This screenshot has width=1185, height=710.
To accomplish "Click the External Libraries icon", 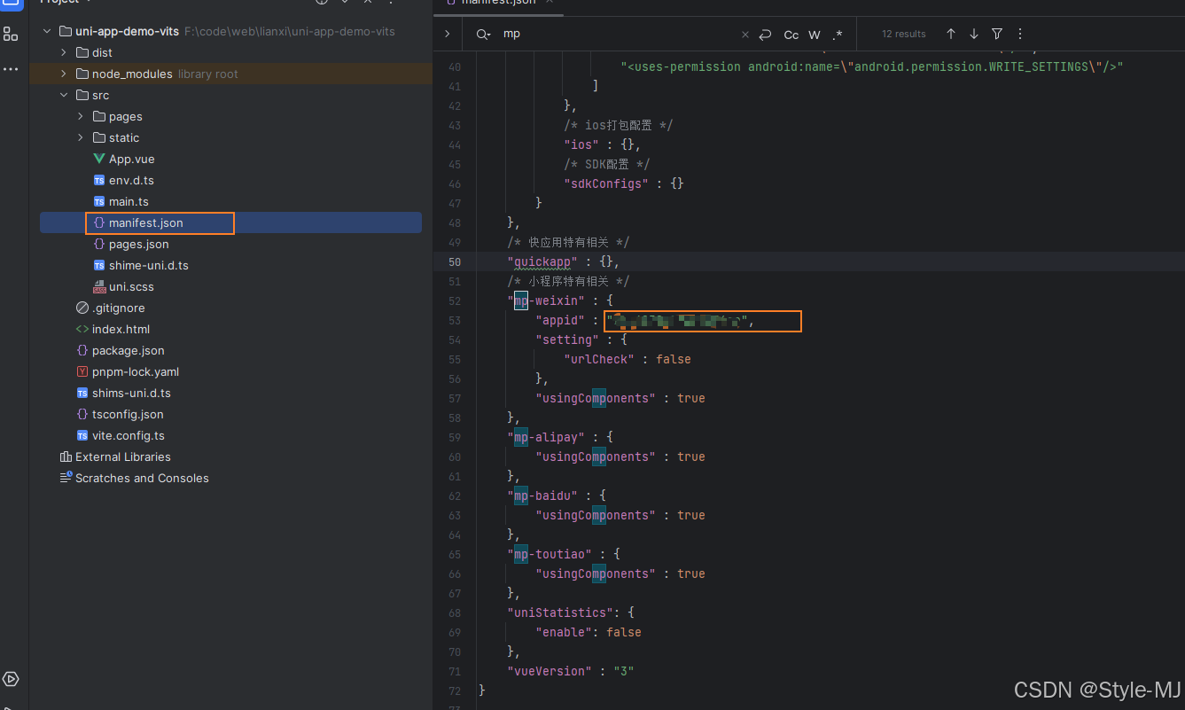I will tap(66, 456).
